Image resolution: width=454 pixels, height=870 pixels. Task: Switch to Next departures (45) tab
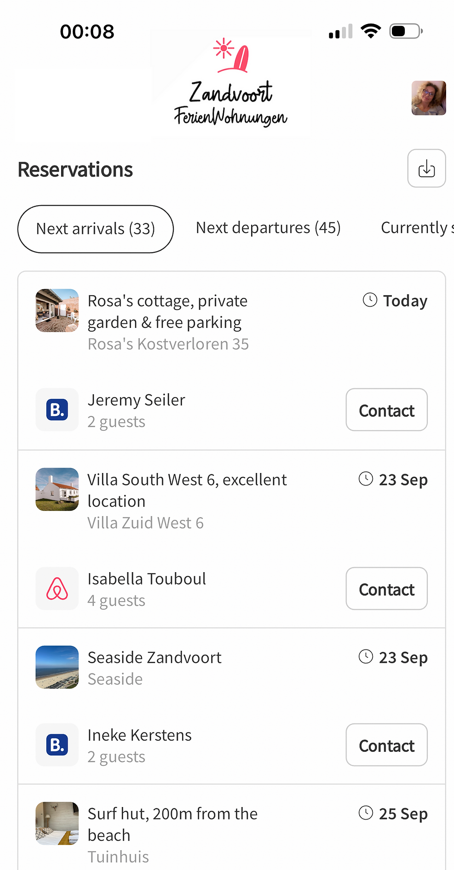[x=268, y=228]
